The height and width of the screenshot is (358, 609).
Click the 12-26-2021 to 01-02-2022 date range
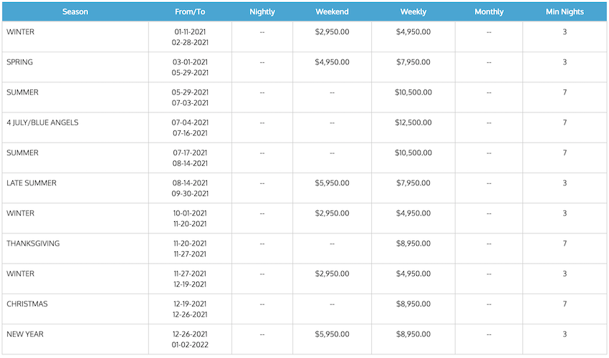(190, 339)
